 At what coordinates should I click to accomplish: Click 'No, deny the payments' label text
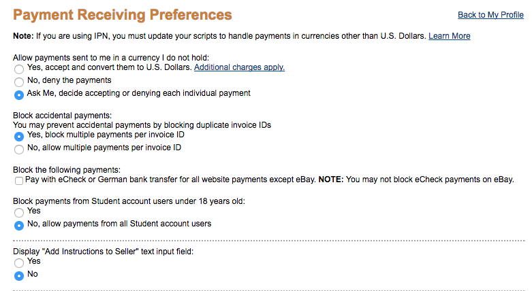pos(69,80)
